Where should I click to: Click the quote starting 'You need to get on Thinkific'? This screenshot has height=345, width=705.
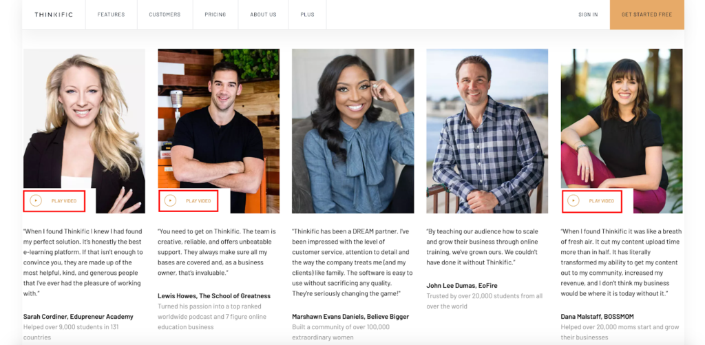[217, 252]
